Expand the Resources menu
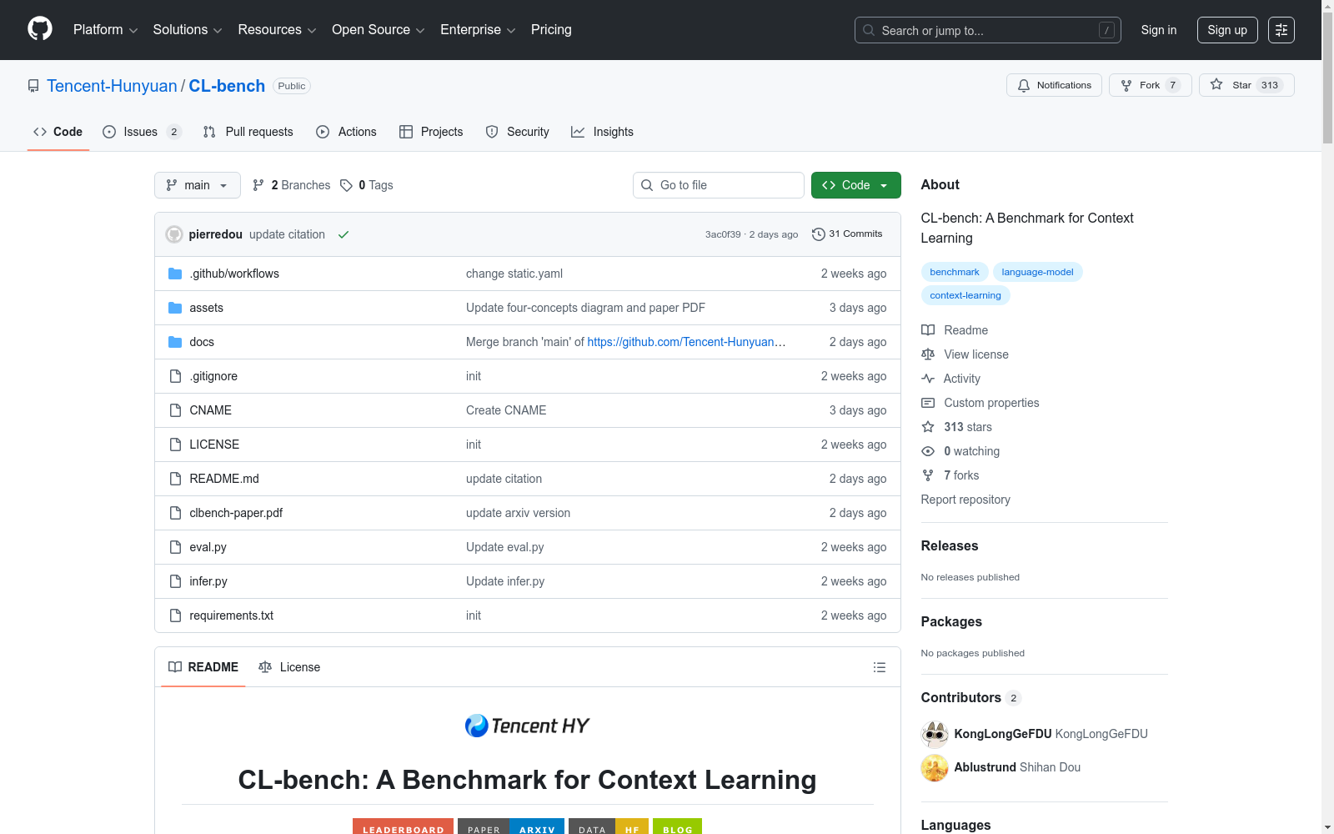This screenshot has width=1334, height=834. point(278,30)
